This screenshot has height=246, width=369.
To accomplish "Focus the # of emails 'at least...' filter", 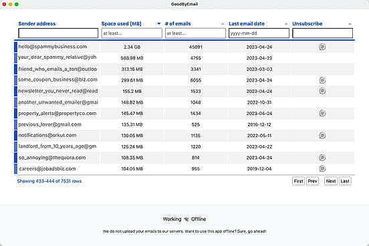I will coord(195,33).
